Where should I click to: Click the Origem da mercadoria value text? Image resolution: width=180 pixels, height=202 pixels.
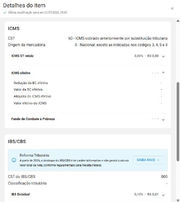pyautogui.click(x=121, y=45)
